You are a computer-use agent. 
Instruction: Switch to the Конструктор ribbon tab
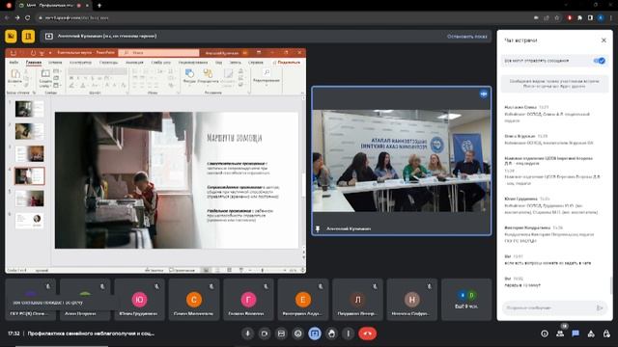point(80,62)
